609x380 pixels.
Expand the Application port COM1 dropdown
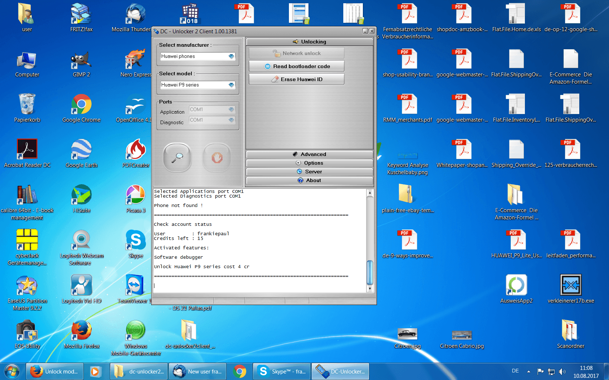point(231,109)
